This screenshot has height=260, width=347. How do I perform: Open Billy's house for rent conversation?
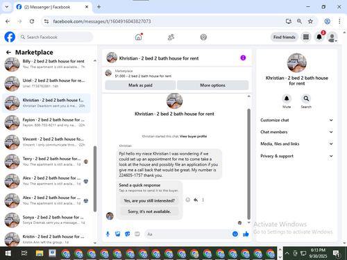pyautogui.click(x=46, y=64)
